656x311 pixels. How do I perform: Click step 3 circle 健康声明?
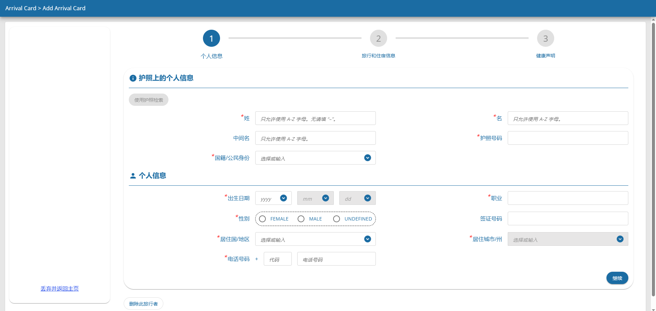(545, 39)
